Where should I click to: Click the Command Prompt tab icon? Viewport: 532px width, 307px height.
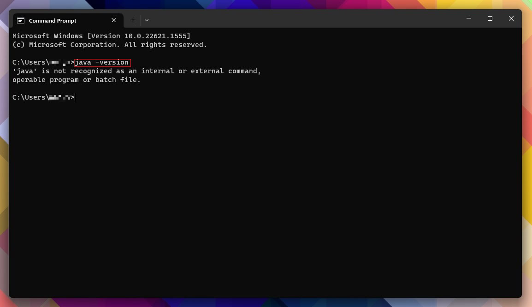21,21
